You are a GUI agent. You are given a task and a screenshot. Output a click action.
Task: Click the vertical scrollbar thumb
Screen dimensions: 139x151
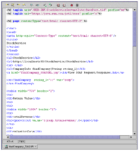click(x=135, y=29)
